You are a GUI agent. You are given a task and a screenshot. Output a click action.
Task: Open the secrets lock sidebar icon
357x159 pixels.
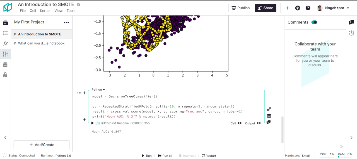click(x=5, y=75)
